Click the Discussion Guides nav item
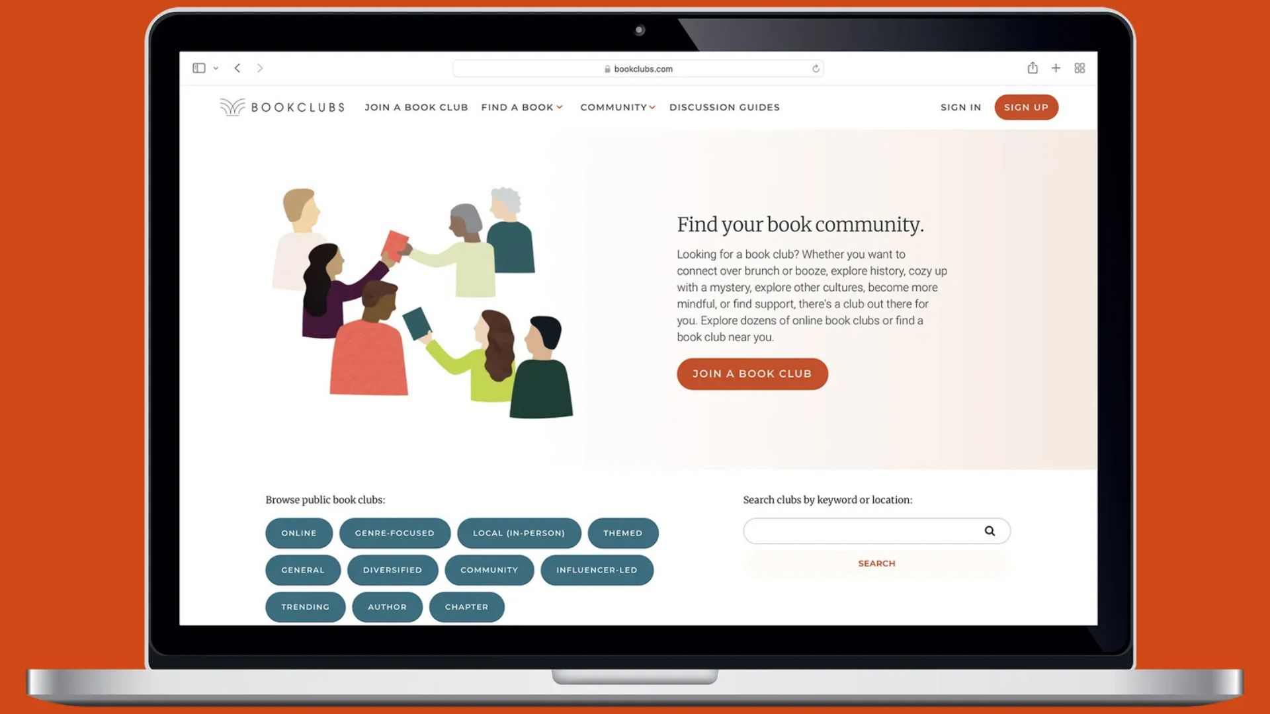1270x714 pixels. 725,106
